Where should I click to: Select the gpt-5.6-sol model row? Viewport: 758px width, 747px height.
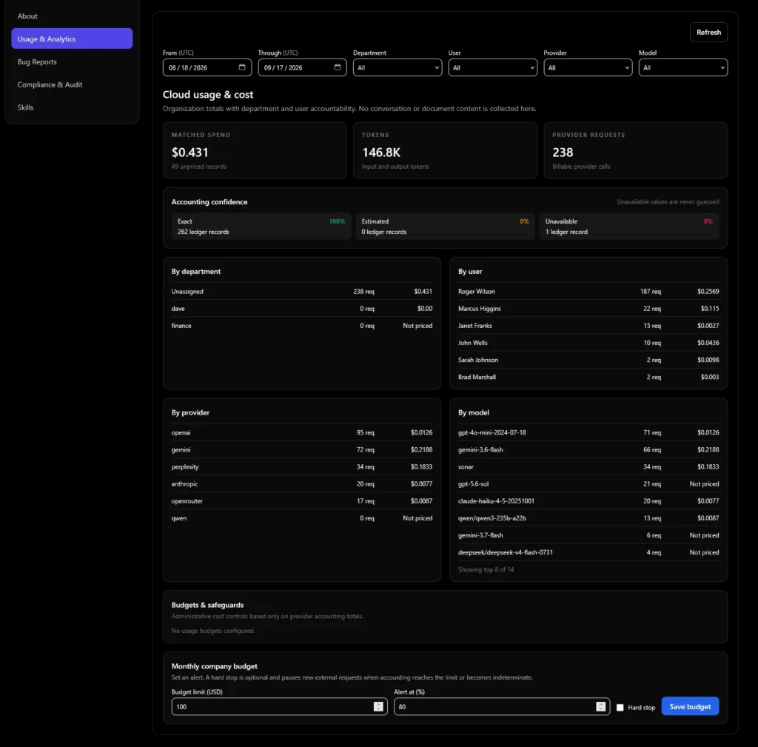coord(588,484)
